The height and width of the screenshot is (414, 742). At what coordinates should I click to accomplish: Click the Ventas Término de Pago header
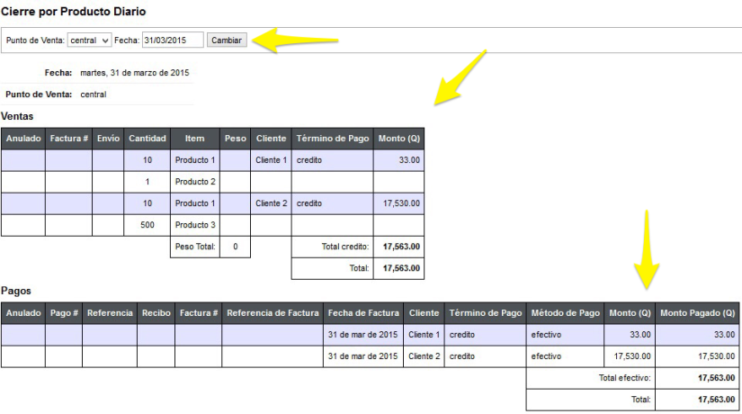click(x=332, y=139)
